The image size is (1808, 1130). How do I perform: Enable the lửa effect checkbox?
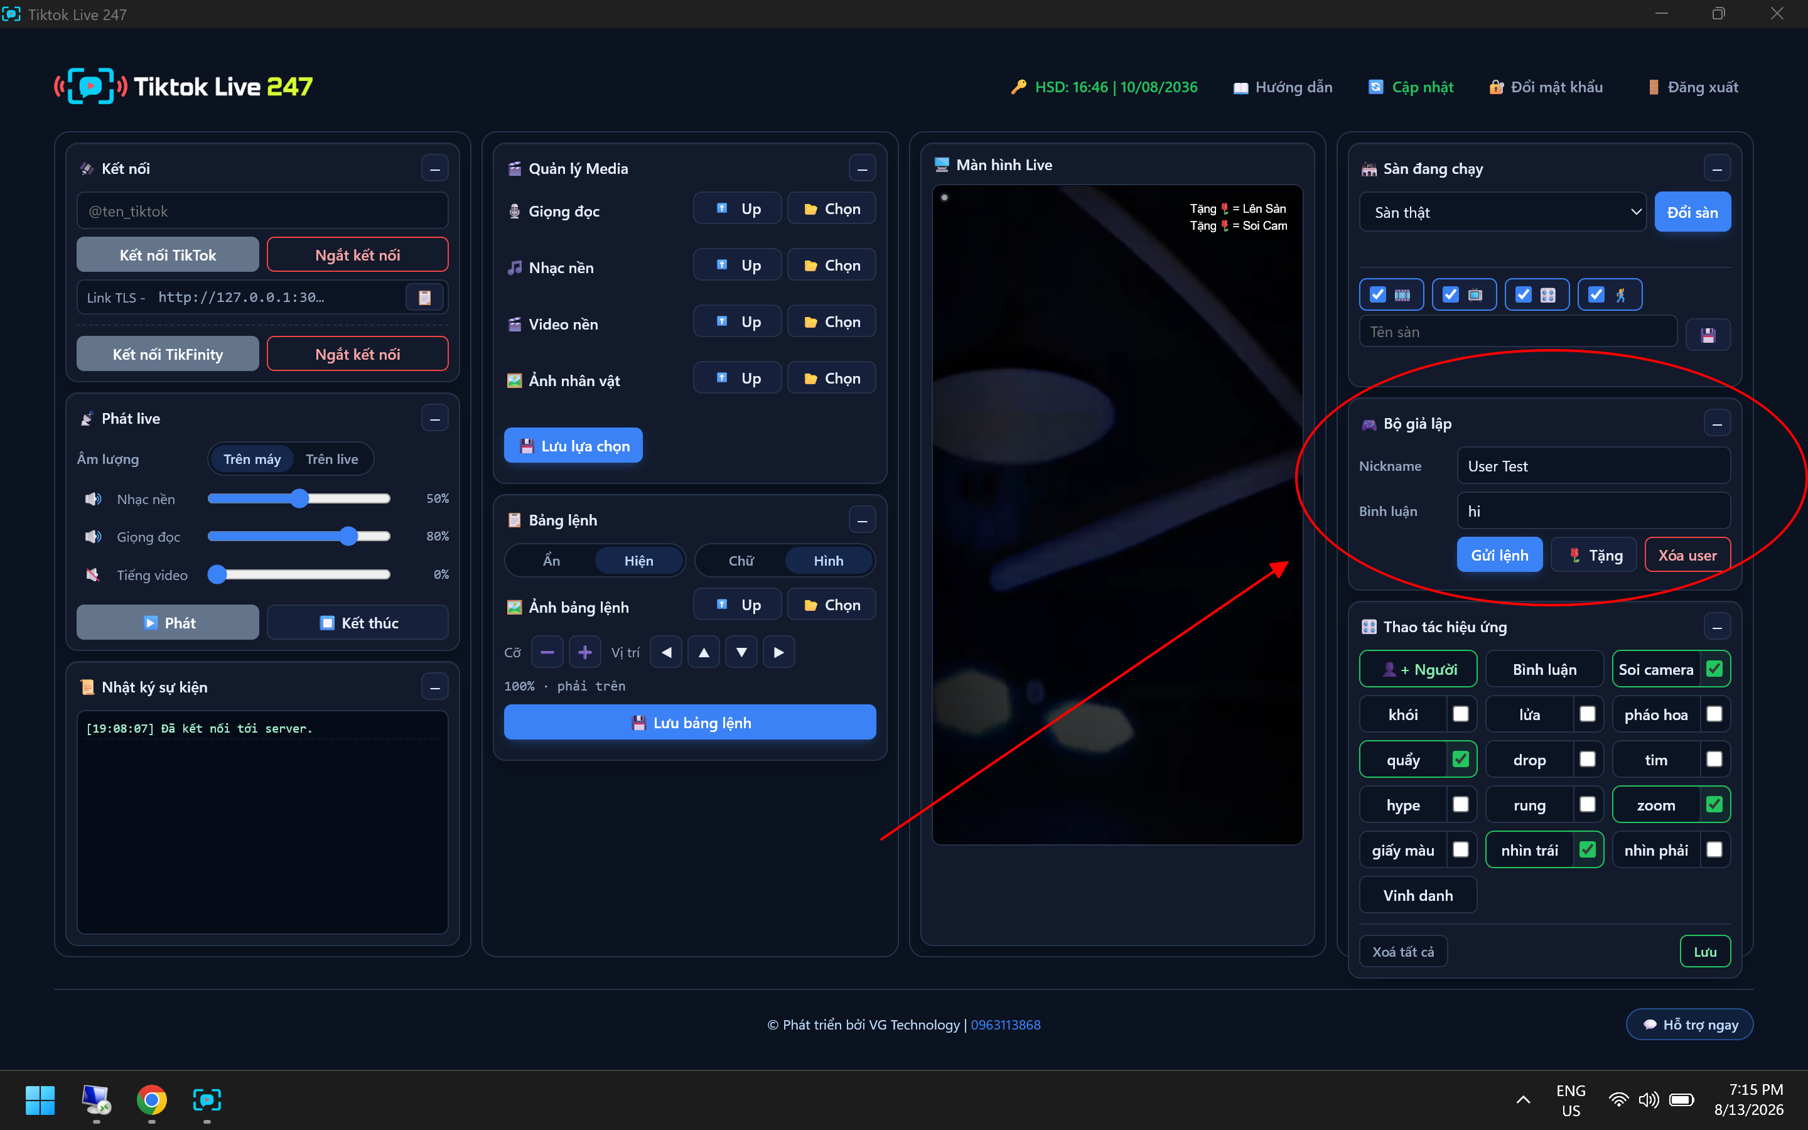[1588, 714]
